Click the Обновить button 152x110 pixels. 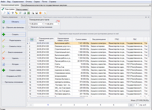pyautogui.click(x=14, y=22)
